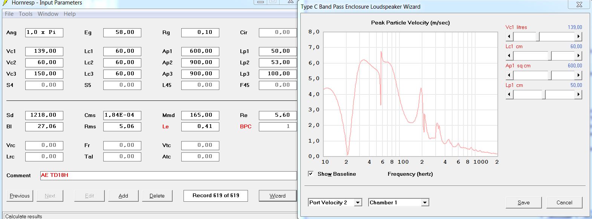The height and width of the screenshot is (219, 592).
Task: Click the Delete record button
Action: coord(157,196)
